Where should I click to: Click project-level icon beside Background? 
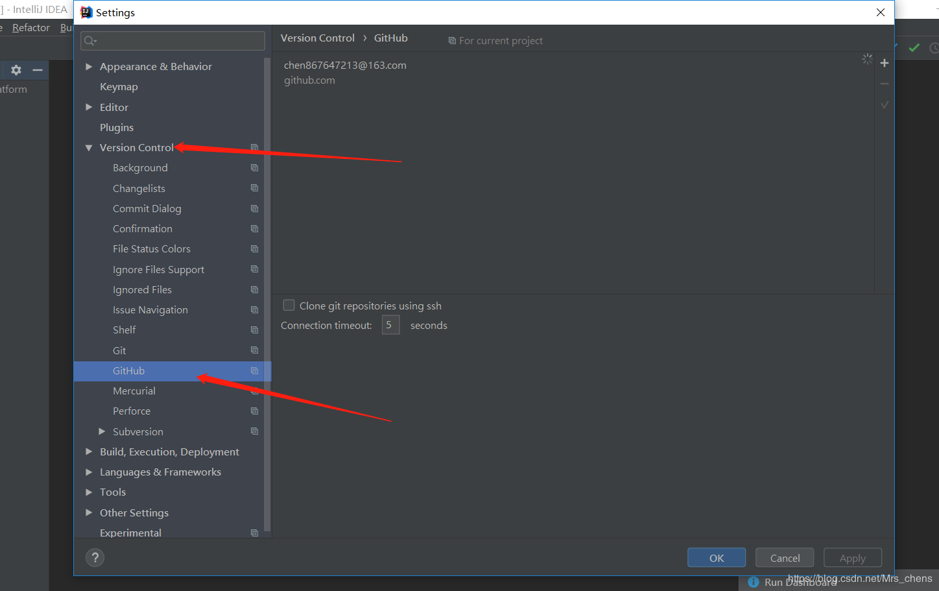[x=254, y=167]
